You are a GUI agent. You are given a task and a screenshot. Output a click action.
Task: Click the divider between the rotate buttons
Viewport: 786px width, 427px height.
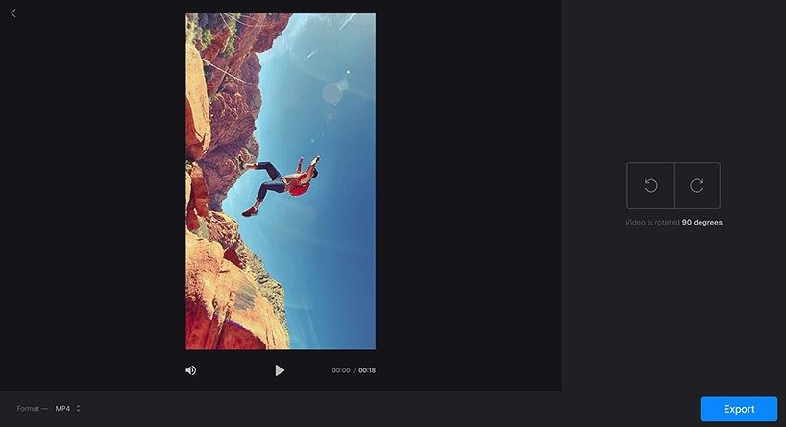coord(674,186)
